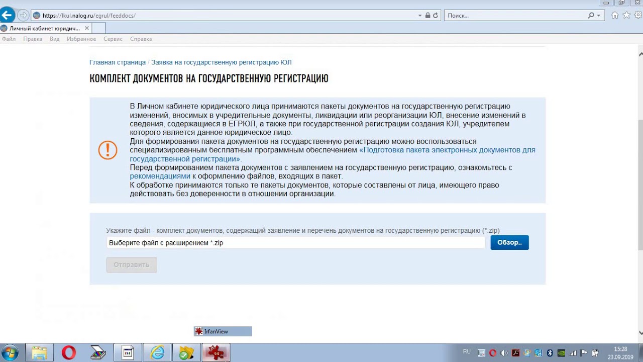643x362 pixels.
Task: Expand the address bar URL dropdown
Action: [x=420, y=16]
